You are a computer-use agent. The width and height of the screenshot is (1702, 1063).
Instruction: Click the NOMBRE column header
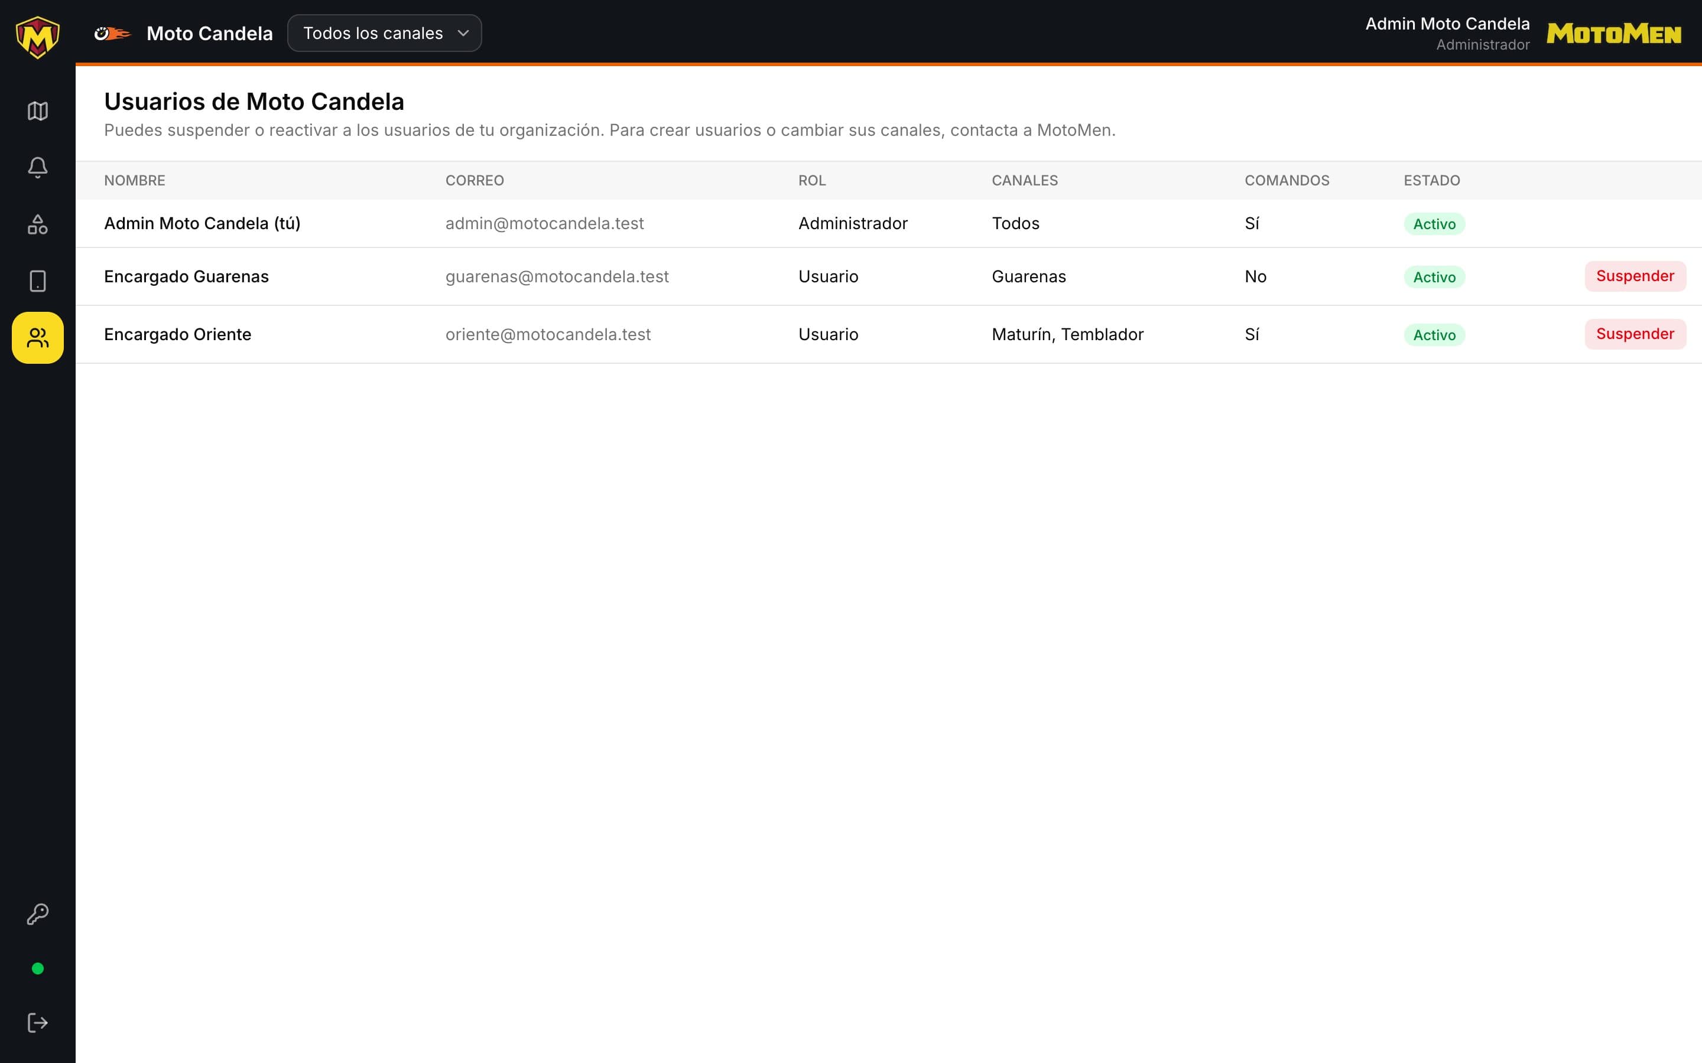pos(134,181)
